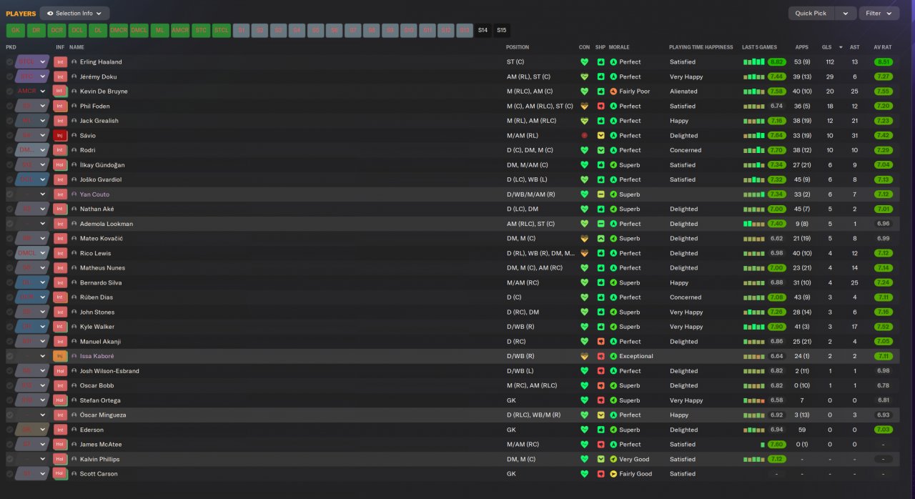
Task: Click Sávio's yellow sharpness icon
Action: pos(601,136)
